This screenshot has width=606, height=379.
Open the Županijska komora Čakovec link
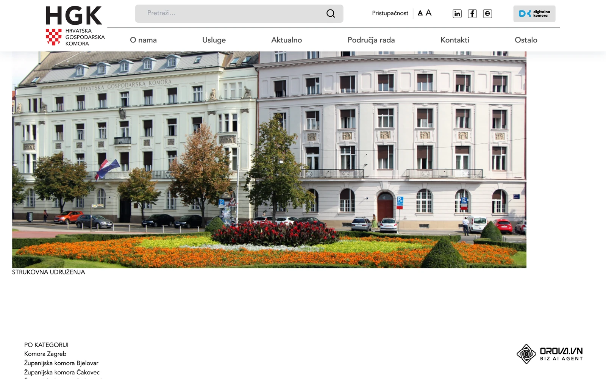pos(62,372)
